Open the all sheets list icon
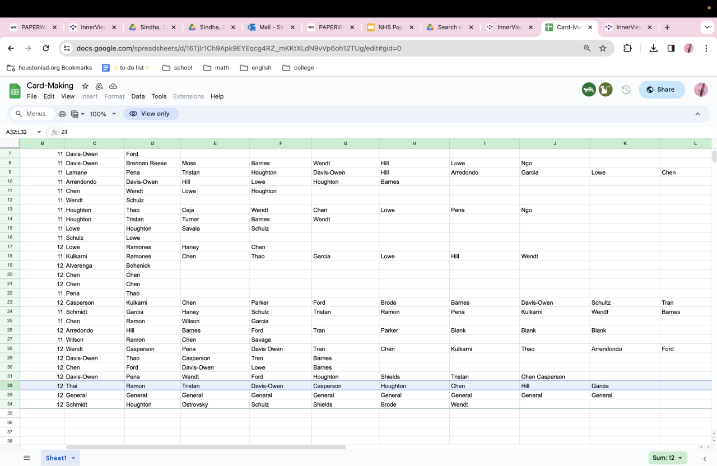This screenshot has height=466, width=717. (26, 458)
